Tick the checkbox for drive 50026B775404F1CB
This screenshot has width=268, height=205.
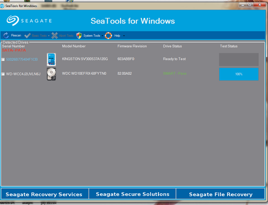coord(3,59)
